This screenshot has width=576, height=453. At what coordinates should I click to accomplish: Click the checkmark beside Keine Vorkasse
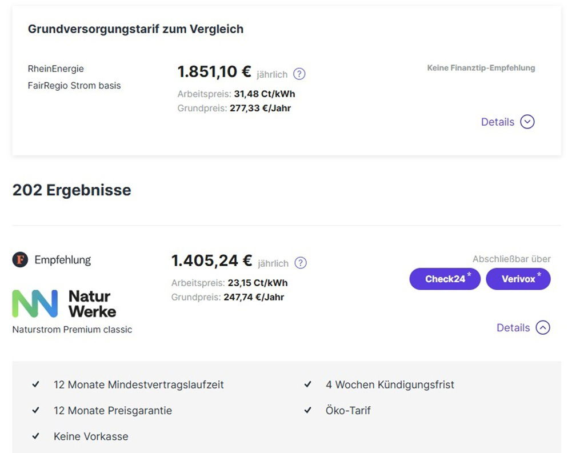pos(36,436)
